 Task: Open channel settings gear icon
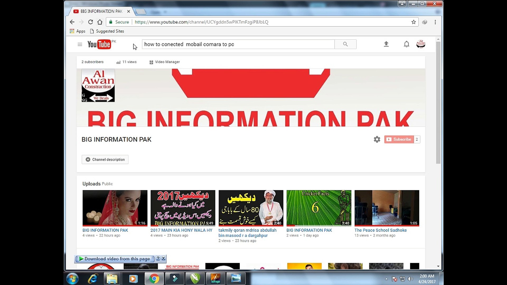[x=377, y=139]
